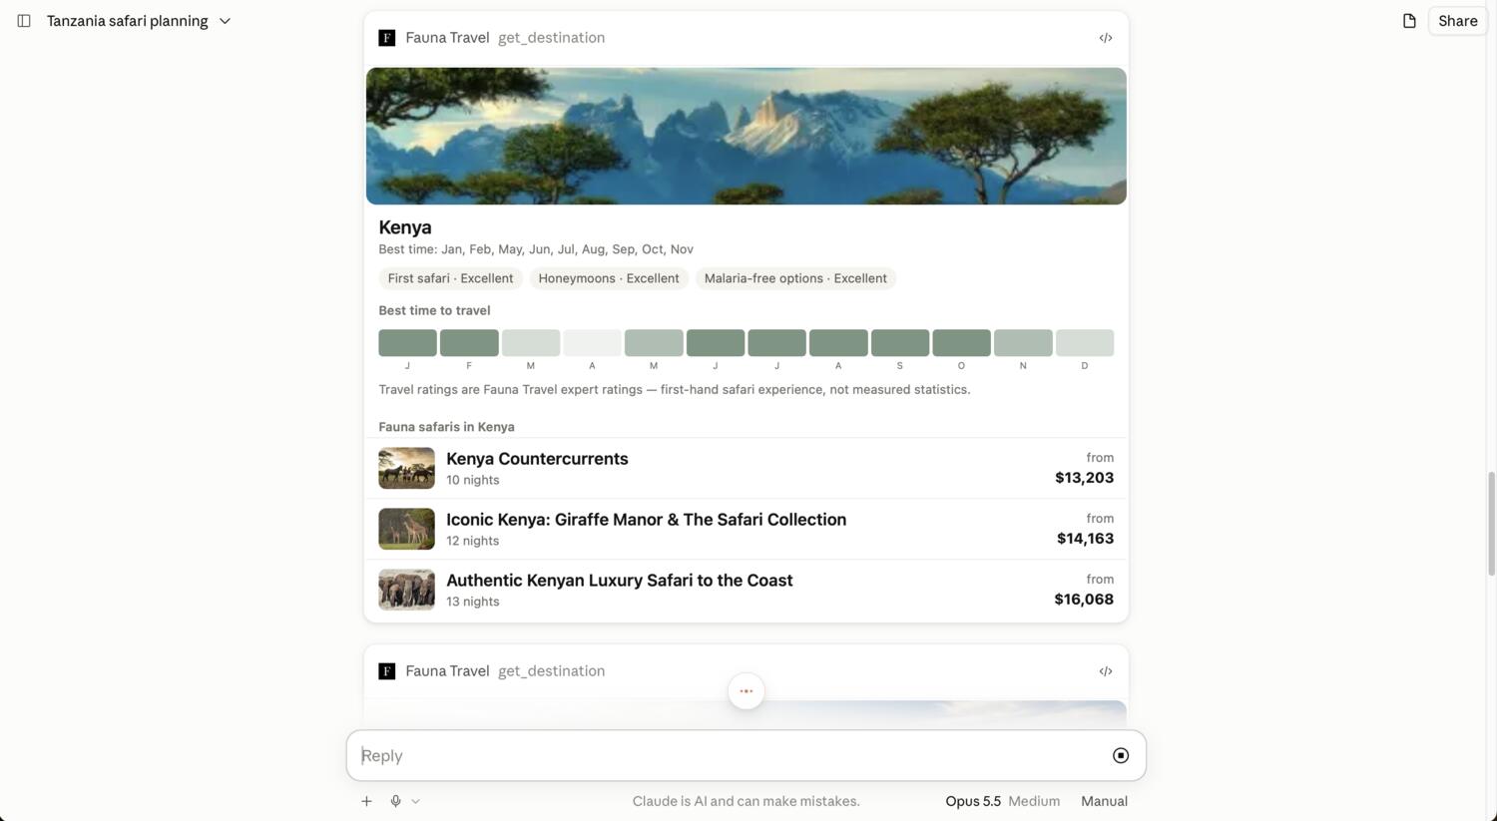Click get_destination label in lower card
Viewport: 1497px width, 821px height.
point(551,671)
